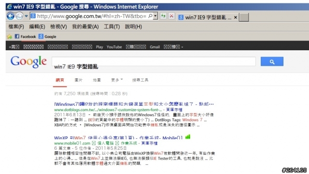Click YouTube in Google top bar

114,47
